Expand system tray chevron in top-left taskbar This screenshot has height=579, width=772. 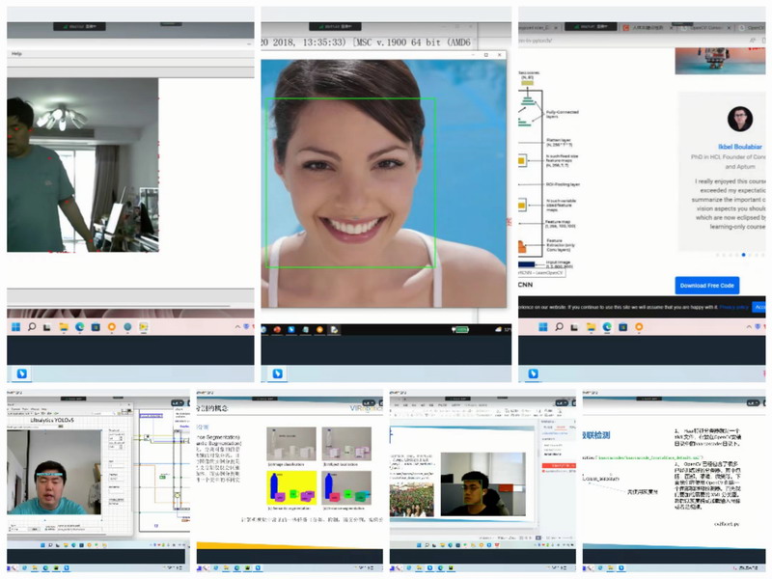(x=237, y=327)
